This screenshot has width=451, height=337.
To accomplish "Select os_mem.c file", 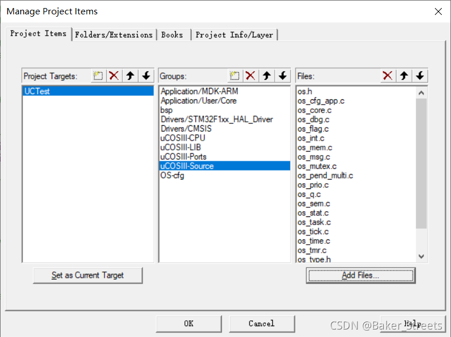I will (356, 148).
